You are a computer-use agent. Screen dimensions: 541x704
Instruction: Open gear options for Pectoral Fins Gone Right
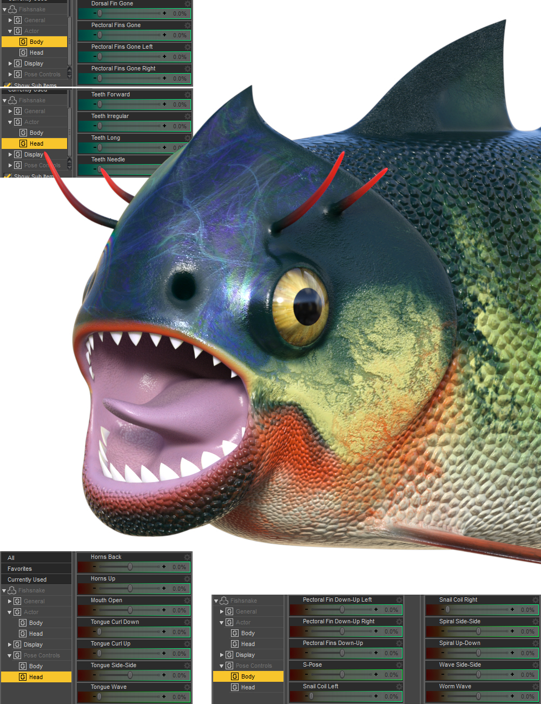click(x=188, y=69)
